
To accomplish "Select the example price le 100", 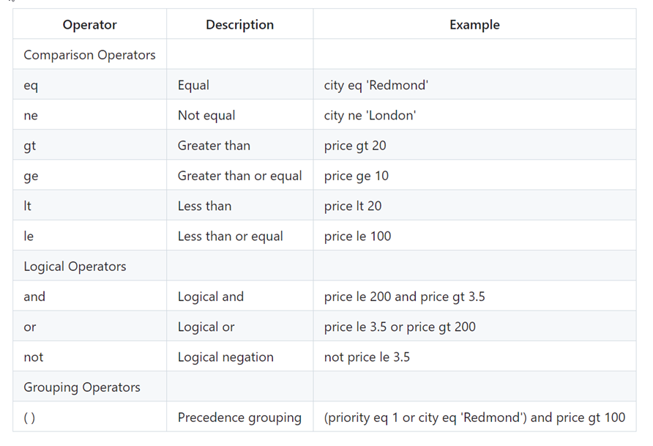I will click(x=357, y=236).
